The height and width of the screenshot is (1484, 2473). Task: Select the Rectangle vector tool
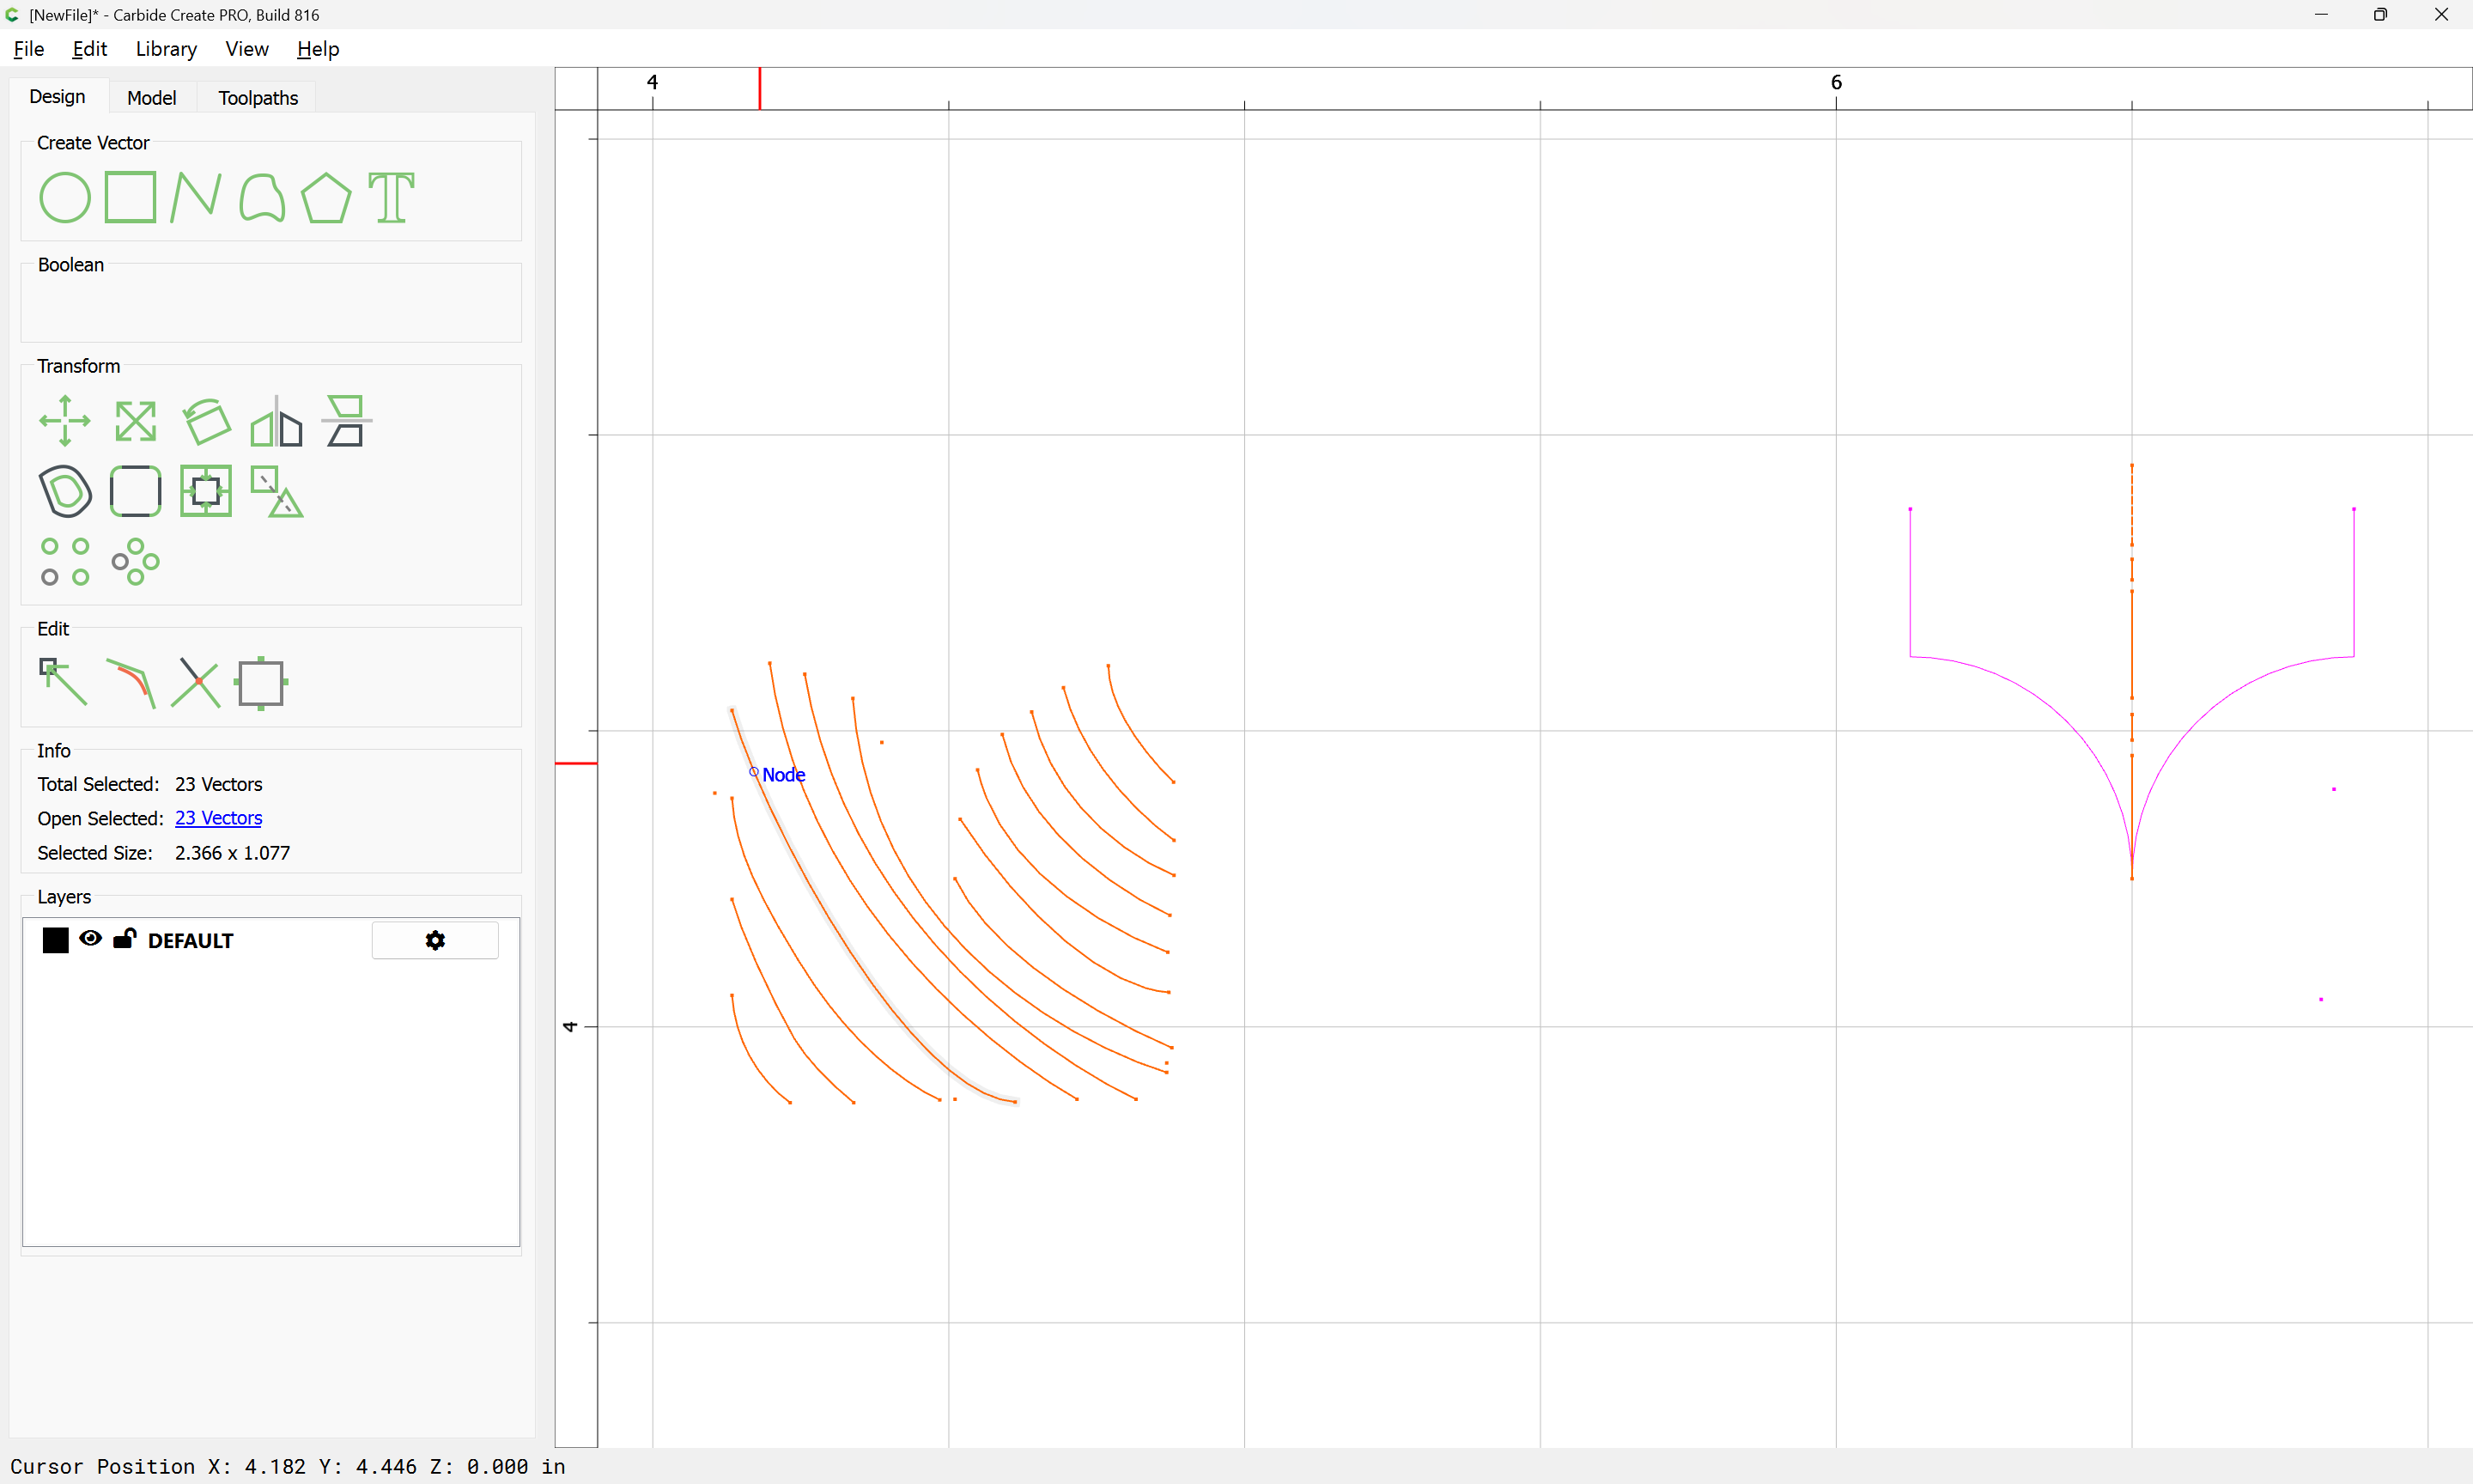pyautogui.click(x=131, y=197)
